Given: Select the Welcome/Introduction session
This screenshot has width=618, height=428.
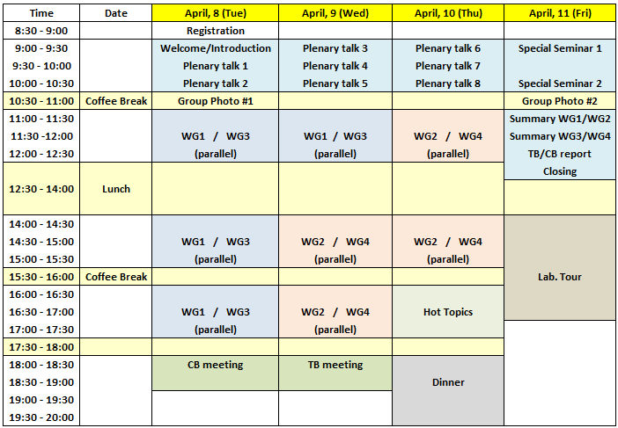Looking at the screenshot, I should [x=216, y=48].
